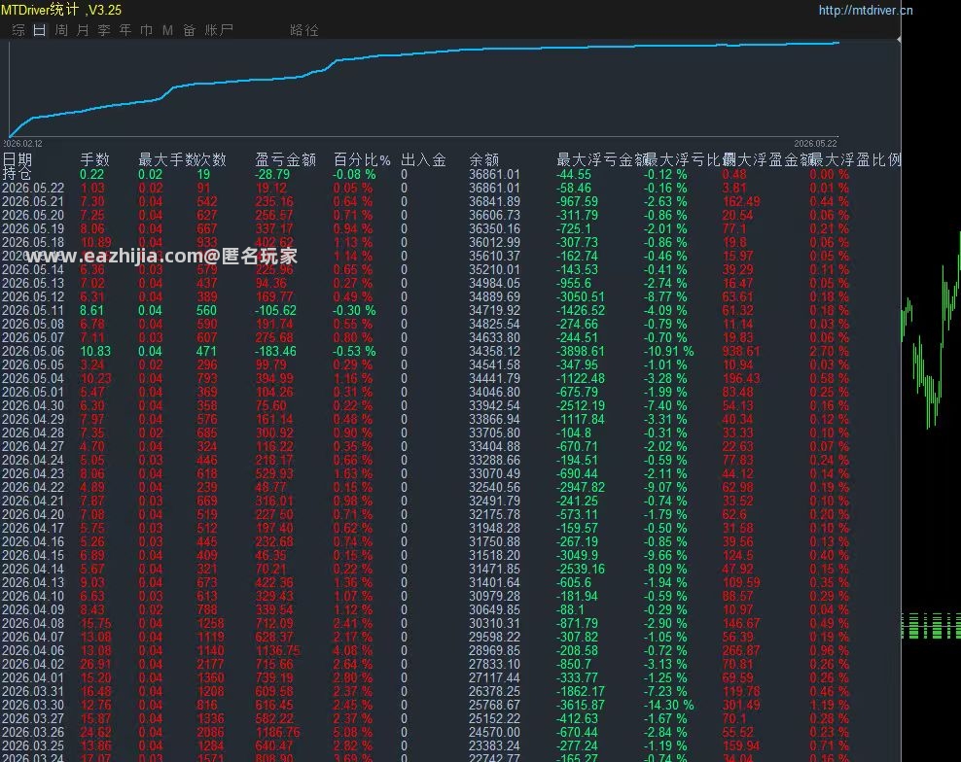Click max drawdown percent -14.30 %
Viewport: 961px width, 762px height.
pos(668,705)
